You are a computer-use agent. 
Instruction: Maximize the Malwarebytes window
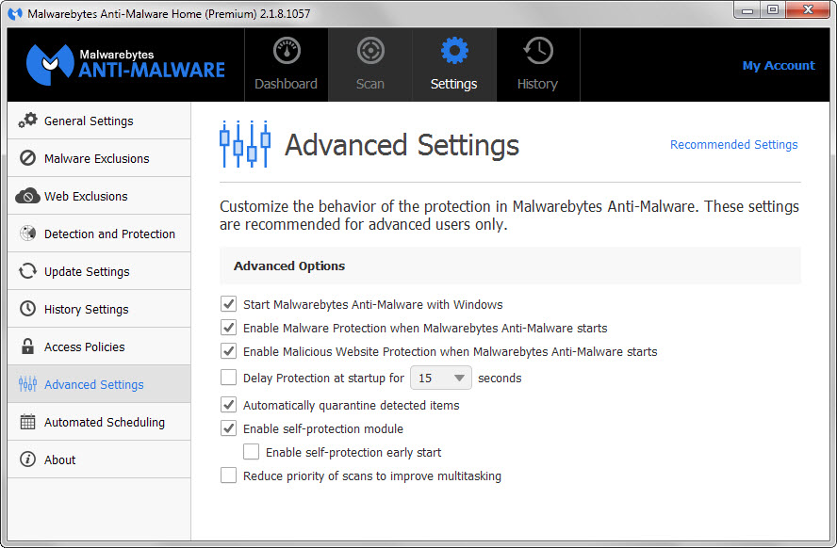click(772, 10)
